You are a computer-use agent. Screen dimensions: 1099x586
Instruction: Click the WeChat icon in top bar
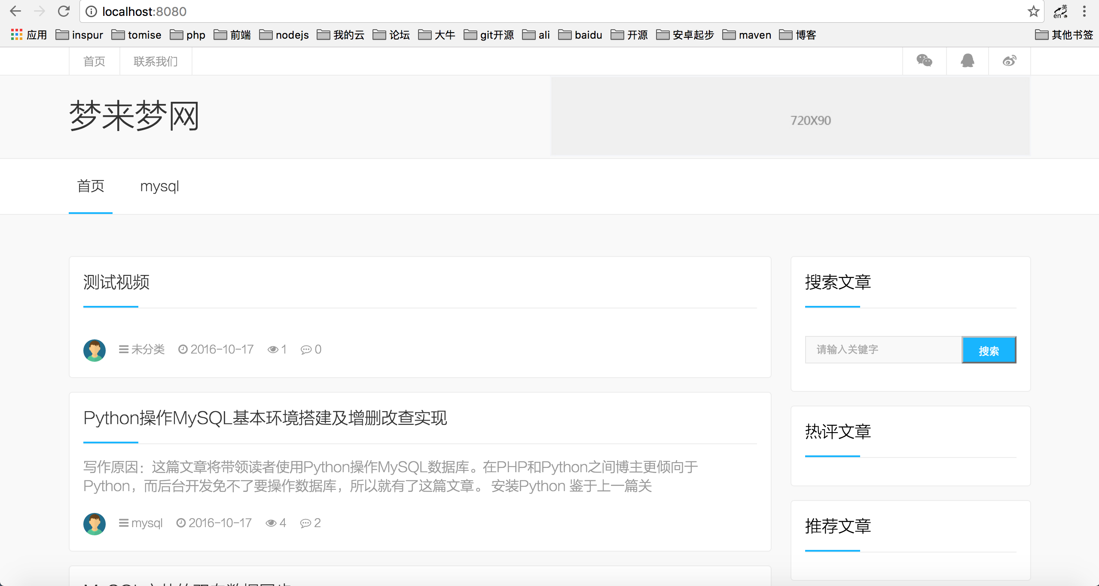click(924, 61)
